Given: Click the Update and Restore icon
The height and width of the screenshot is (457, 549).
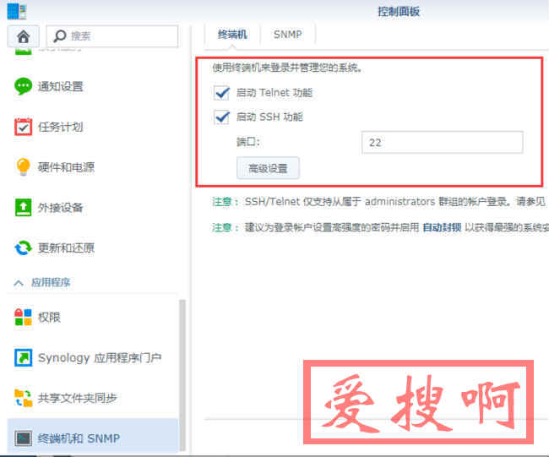Looking at the screenshot, I should point(24,248).
